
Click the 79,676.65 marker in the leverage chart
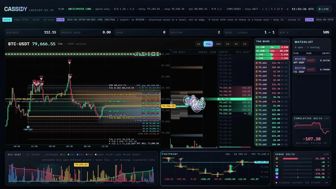click(81, 165)
